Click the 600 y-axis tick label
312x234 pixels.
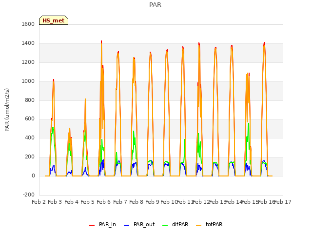30,119
